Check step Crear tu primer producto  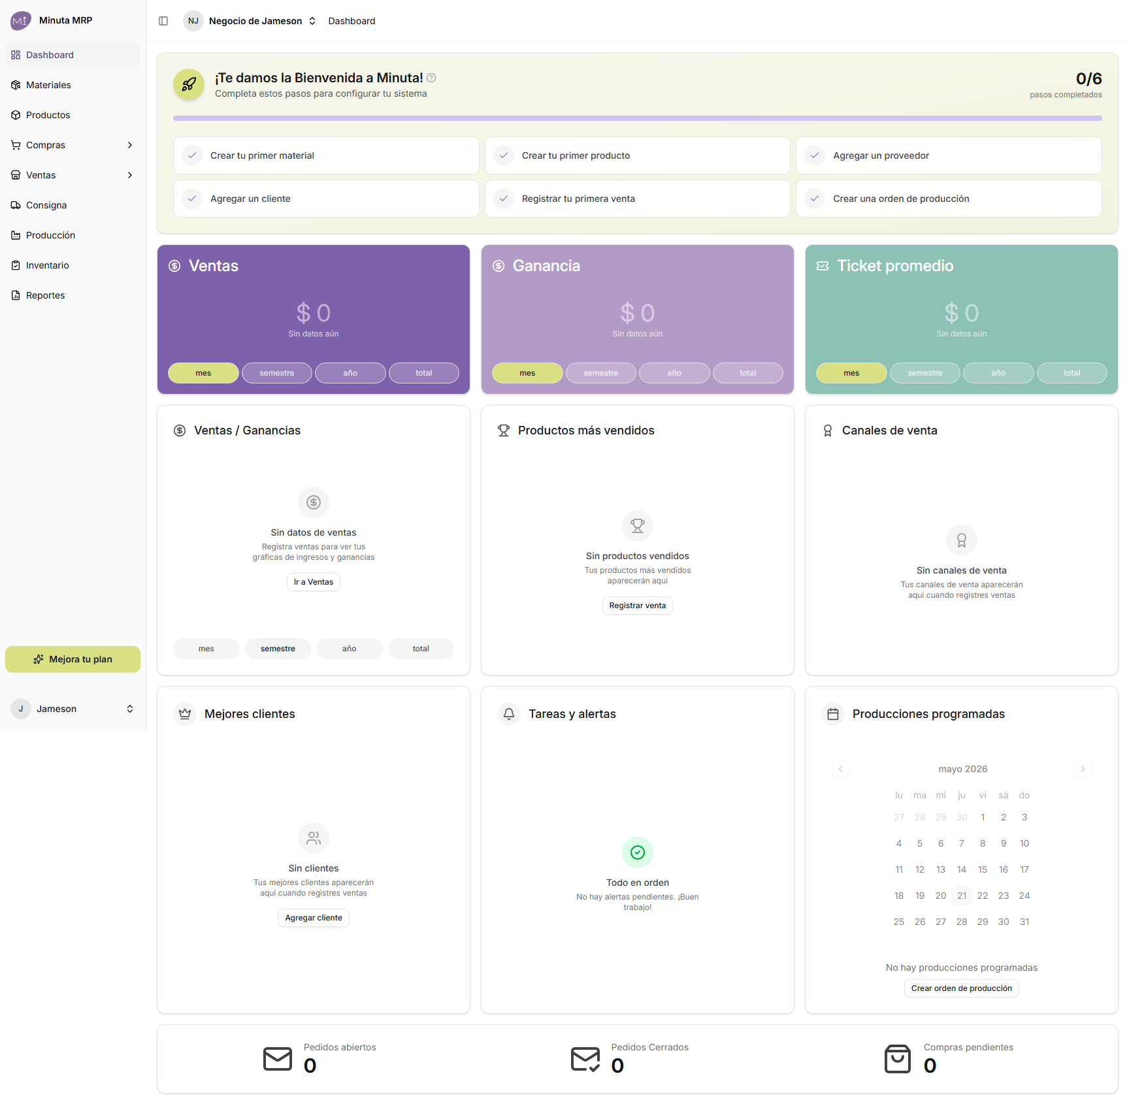click(x=638, y=155)
